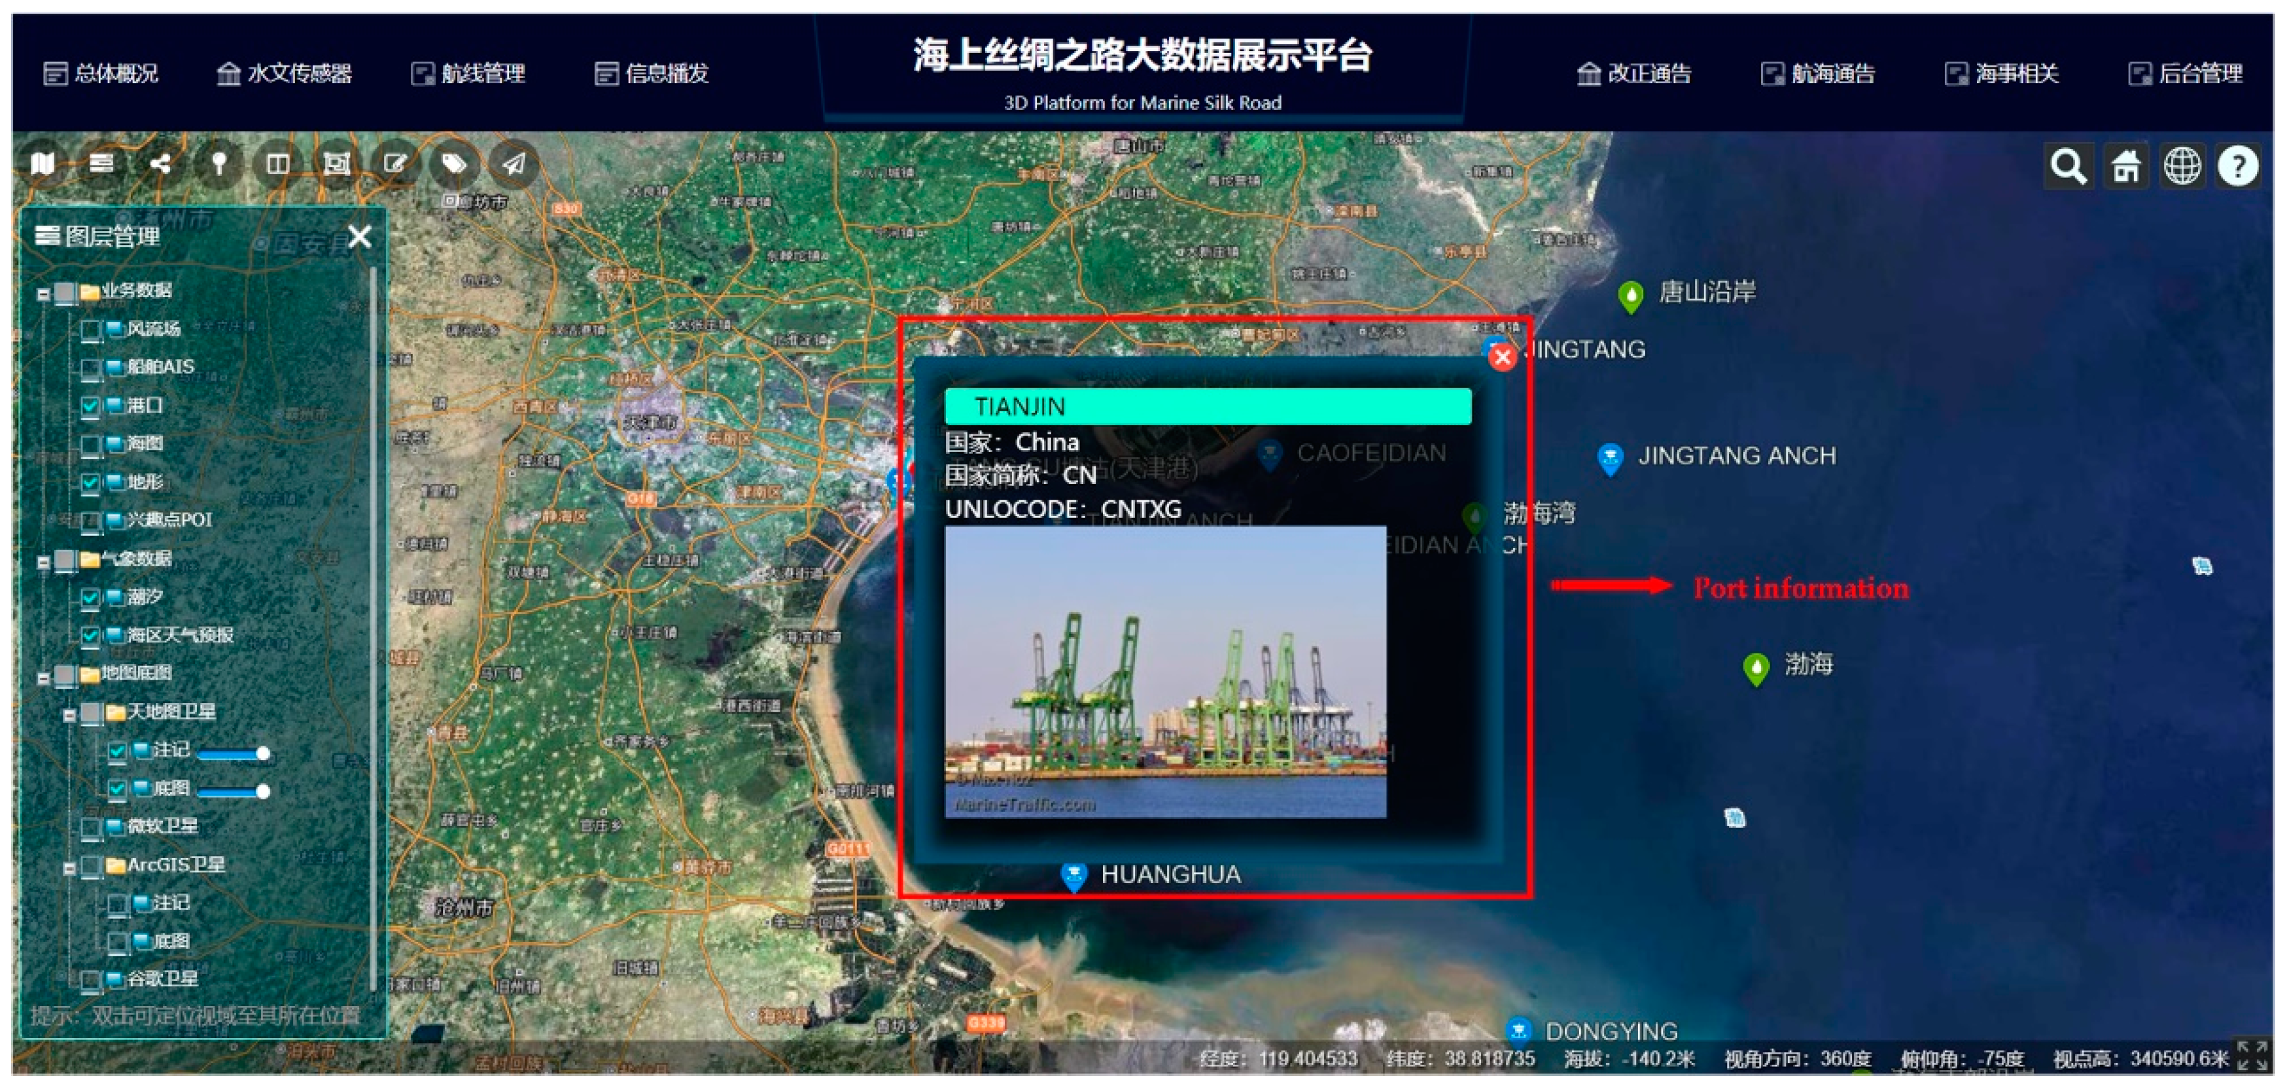This screenshot has height=1091, width=2285.
Task: Click the TIANJIN title bar in popup
Action: click(1207, 406)
